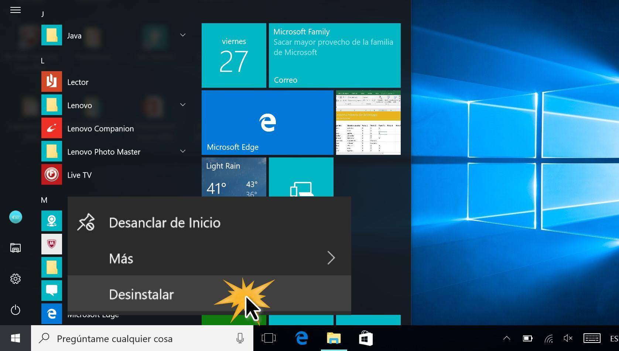Click the Power button icon
The width and height of the screenshot is (619, 351).
(16, 310)
